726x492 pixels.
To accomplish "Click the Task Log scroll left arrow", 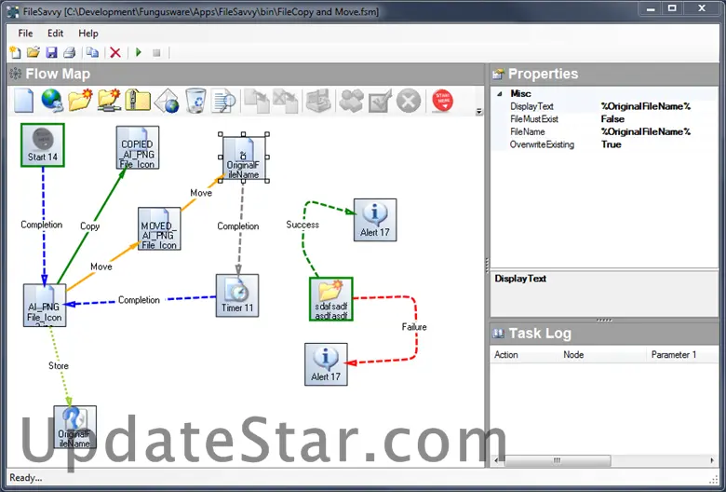I will (496, 460).
